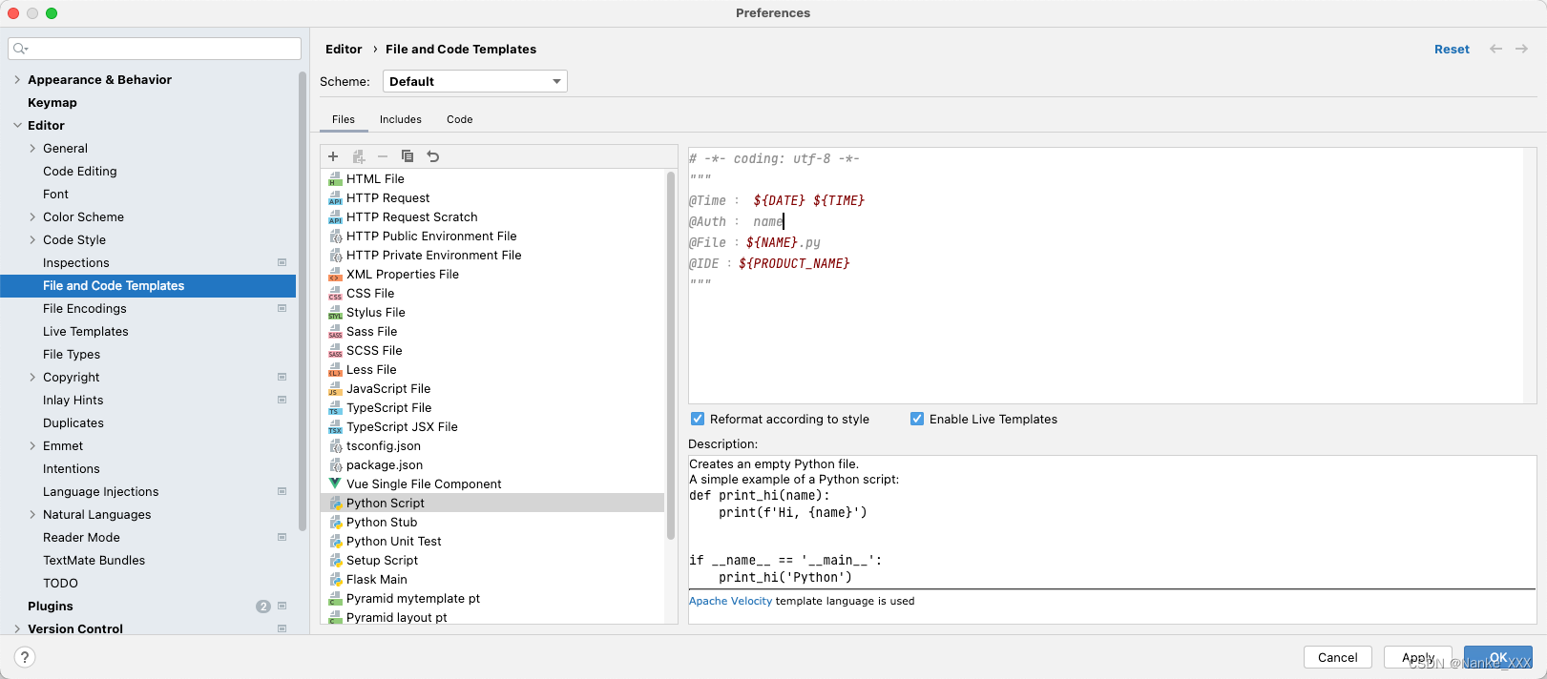Expand the Copyright node arrow
The height and width of the screenshot is (679, 1547).
pos(32,377)
